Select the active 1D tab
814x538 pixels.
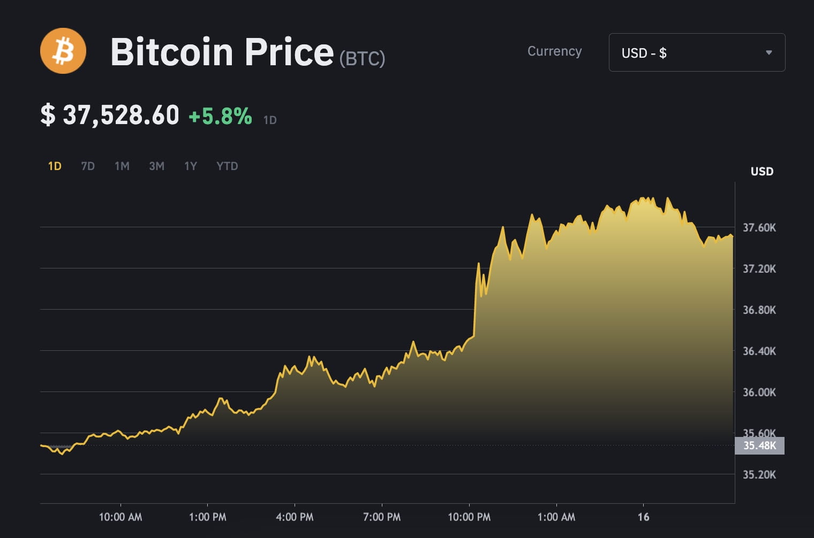[54, 166]
